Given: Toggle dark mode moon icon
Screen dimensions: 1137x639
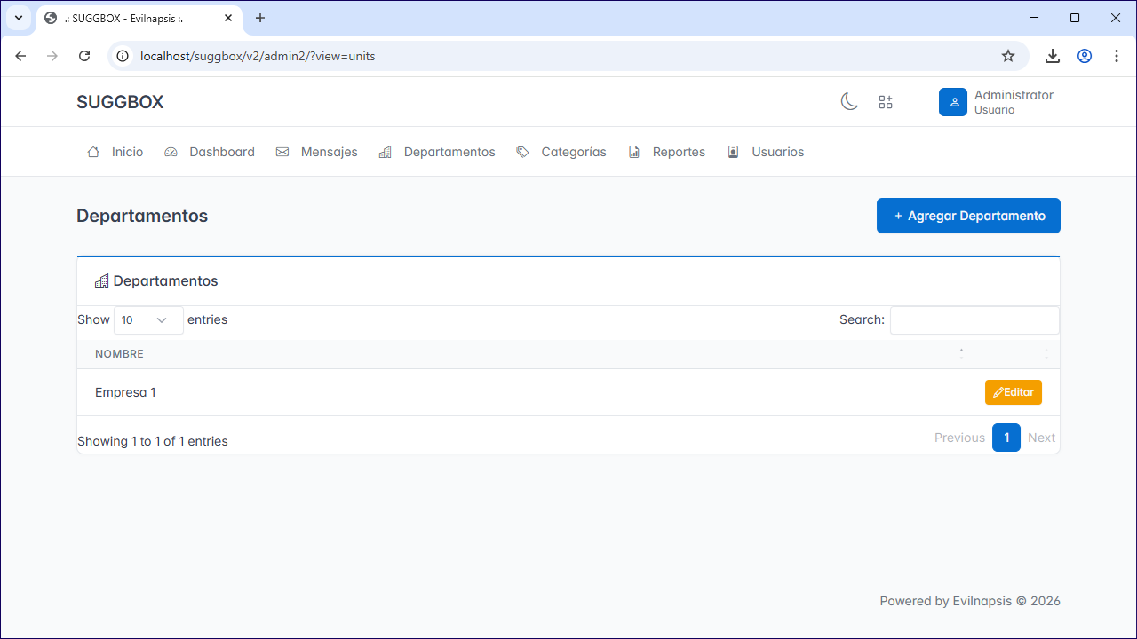Looking at the screenshot, I should [x=849, y=102].
